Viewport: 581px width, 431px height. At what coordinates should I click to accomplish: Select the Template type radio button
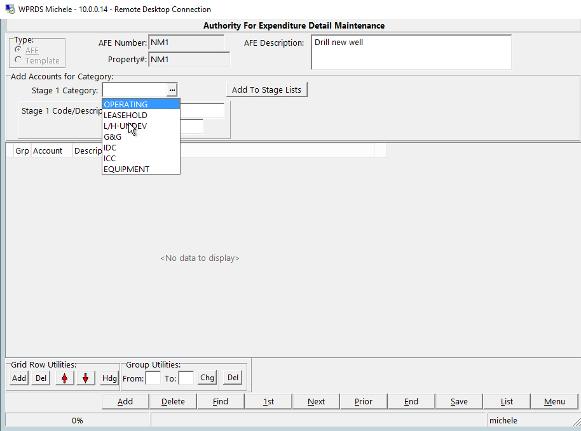[18, 61]
